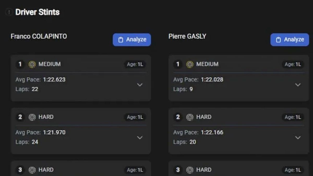Click Age 1L tag on Gasly's stint 1
Image resolution: width=313 pixels, height=176 pixels.
point(293,64)
